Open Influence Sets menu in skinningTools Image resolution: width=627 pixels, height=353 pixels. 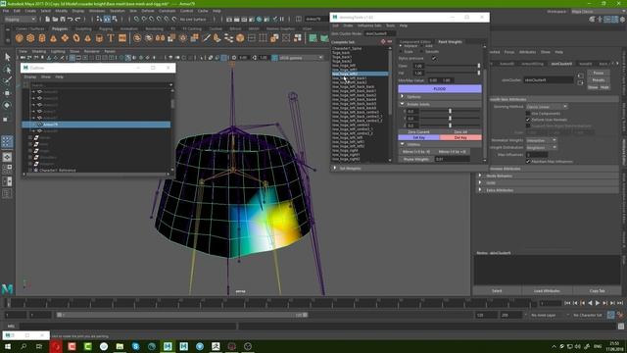point(369,25)
